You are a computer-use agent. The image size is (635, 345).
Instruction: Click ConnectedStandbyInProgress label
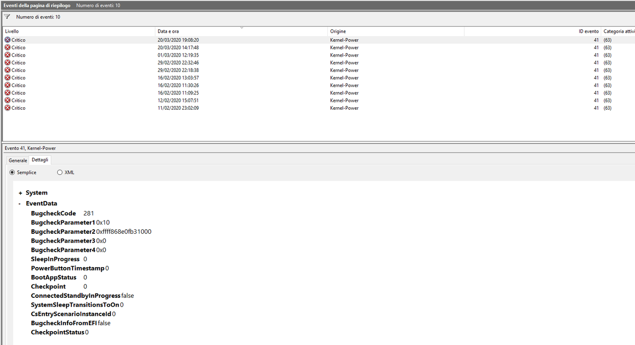(75, 295)
